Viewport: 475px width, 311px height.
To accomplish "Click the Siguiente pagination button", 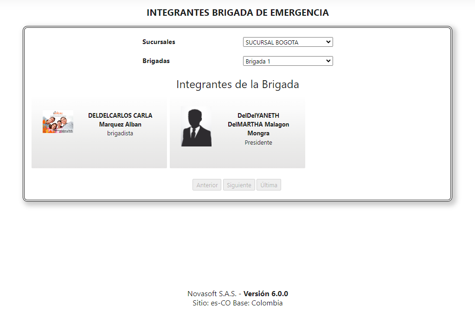I will tap(239, 184).
